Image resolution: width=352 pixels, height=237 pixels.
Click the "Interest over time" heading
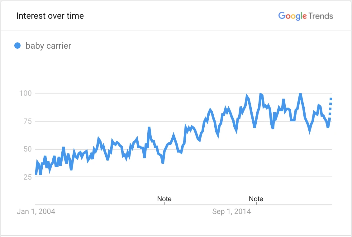pyautogui.click(x=50, y=16)
